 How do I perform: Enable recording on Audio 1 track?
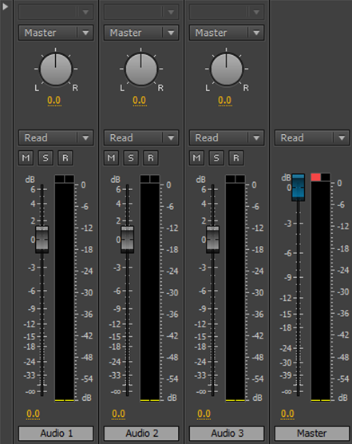pyautogui.click(x=65, y=158)
